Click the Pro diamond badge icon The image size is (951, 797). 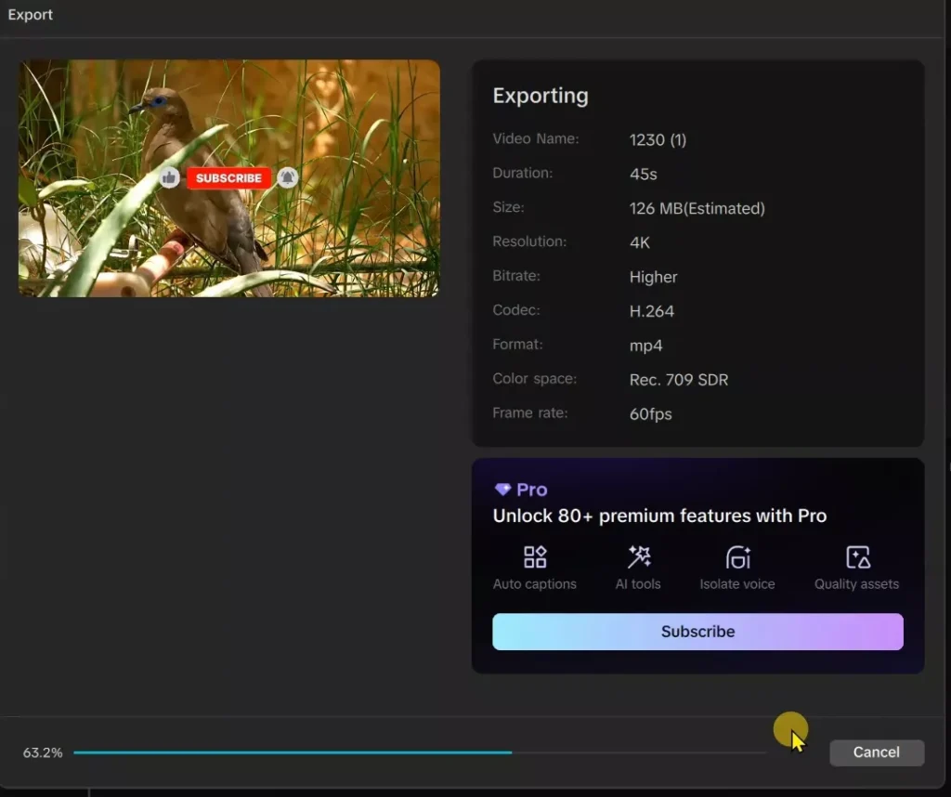(503, 490)
